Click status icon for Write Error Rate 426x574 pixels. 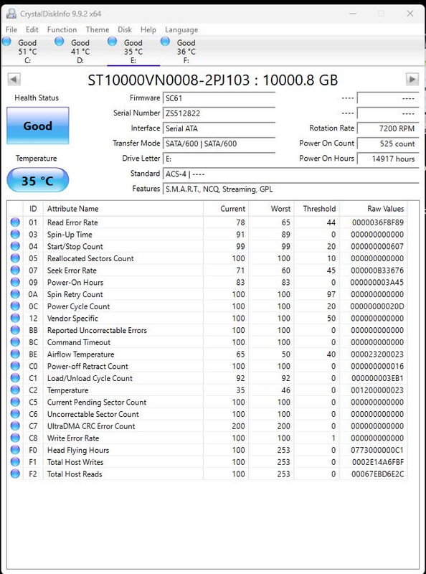pos(15,438)
